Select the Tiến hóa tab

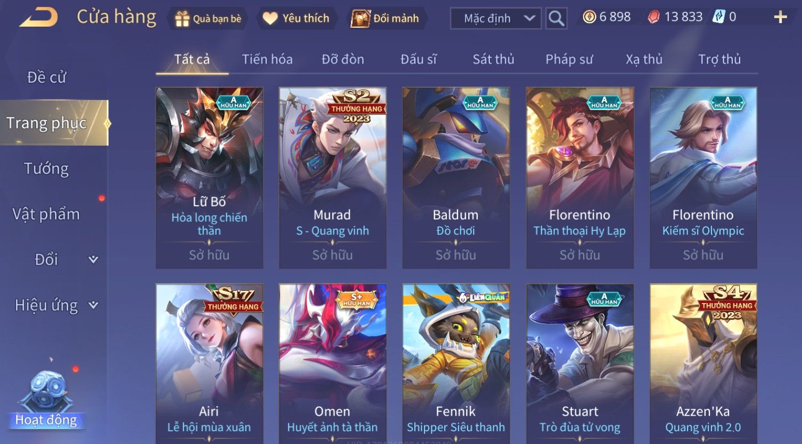tap(267, 59)
